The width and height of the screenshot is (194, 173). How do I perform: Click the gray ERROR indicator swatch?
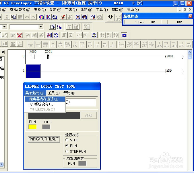coord(46,127)
